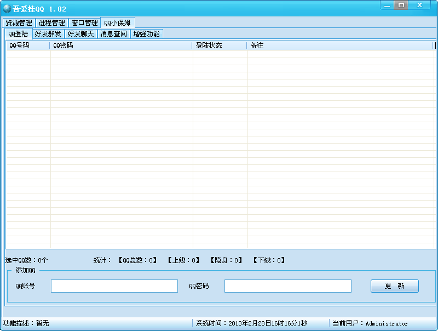Close the 吾爱挂QQ window
The width and height of the screenshot is (438, 331).
(419, 5)
